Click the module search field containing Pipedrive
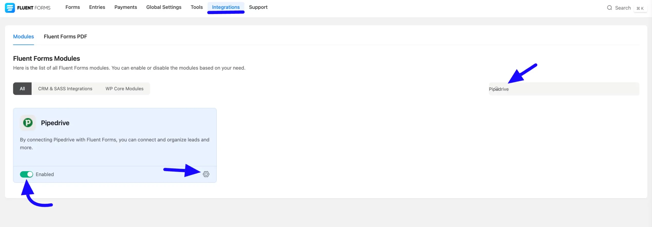652x227 pixels. tap(564, 89)
